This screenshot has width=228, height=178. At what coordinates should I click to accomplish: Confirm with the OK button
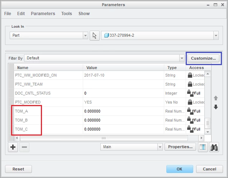tap(180, 169)
